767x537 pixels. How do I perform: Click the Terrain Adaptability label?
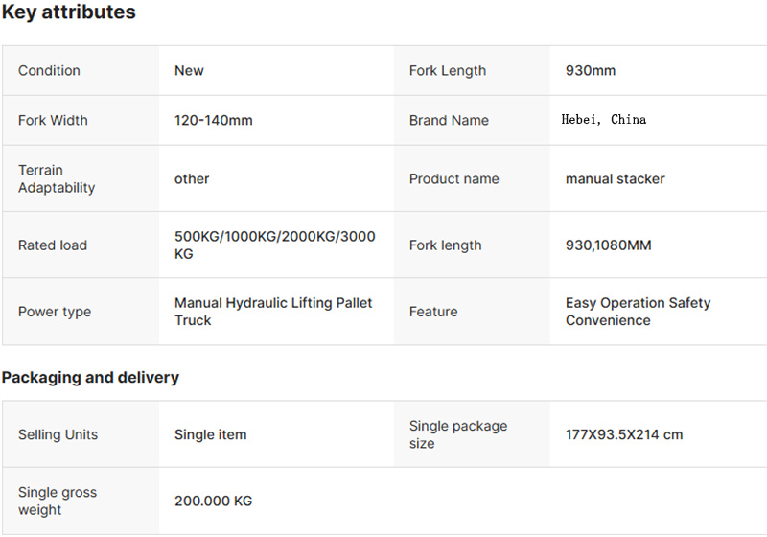click(x=57, y=178)
